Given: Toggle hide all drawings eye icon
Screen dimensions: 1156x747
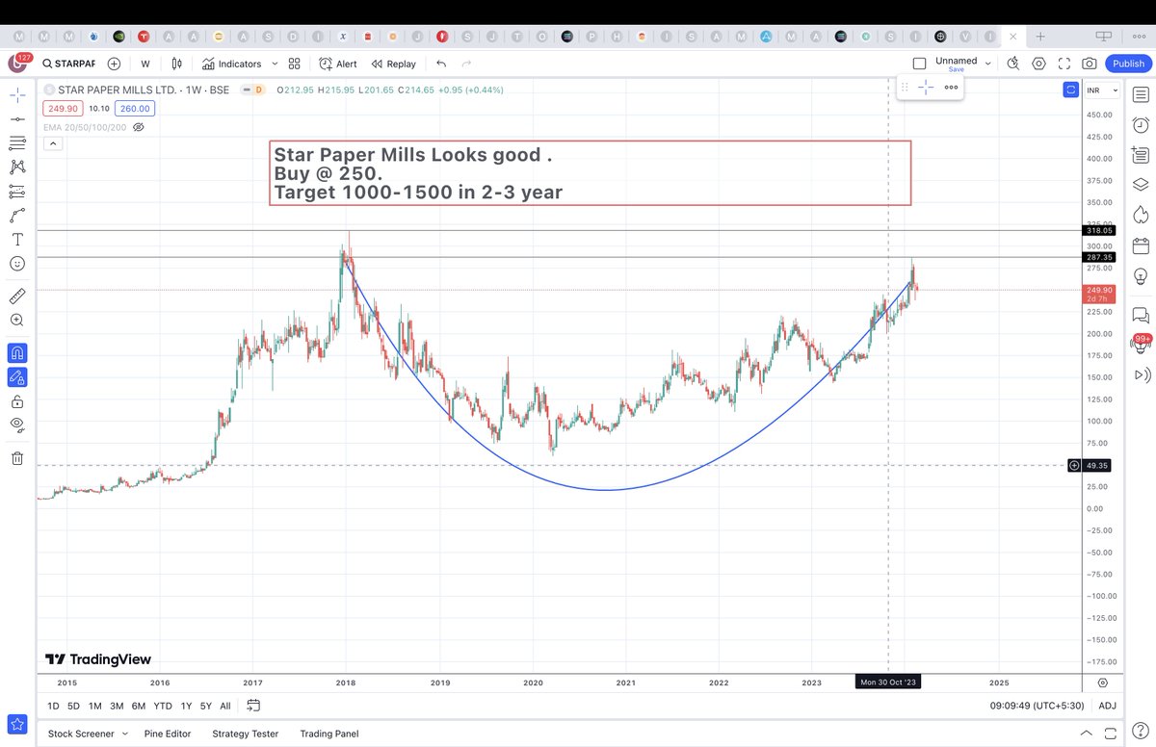Looking at the screenshot, I should [x=17, y=425].
